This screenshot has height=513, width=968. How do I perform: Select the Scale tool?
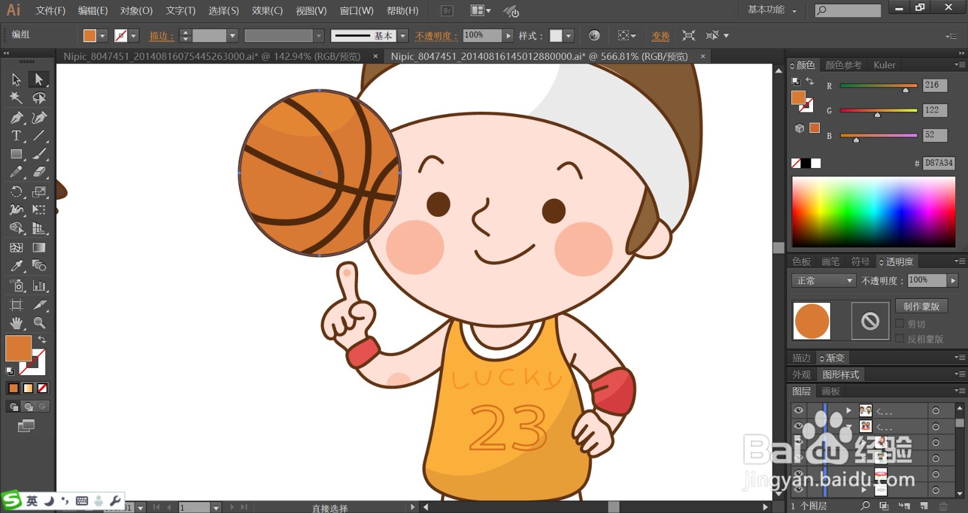point(39,192)
